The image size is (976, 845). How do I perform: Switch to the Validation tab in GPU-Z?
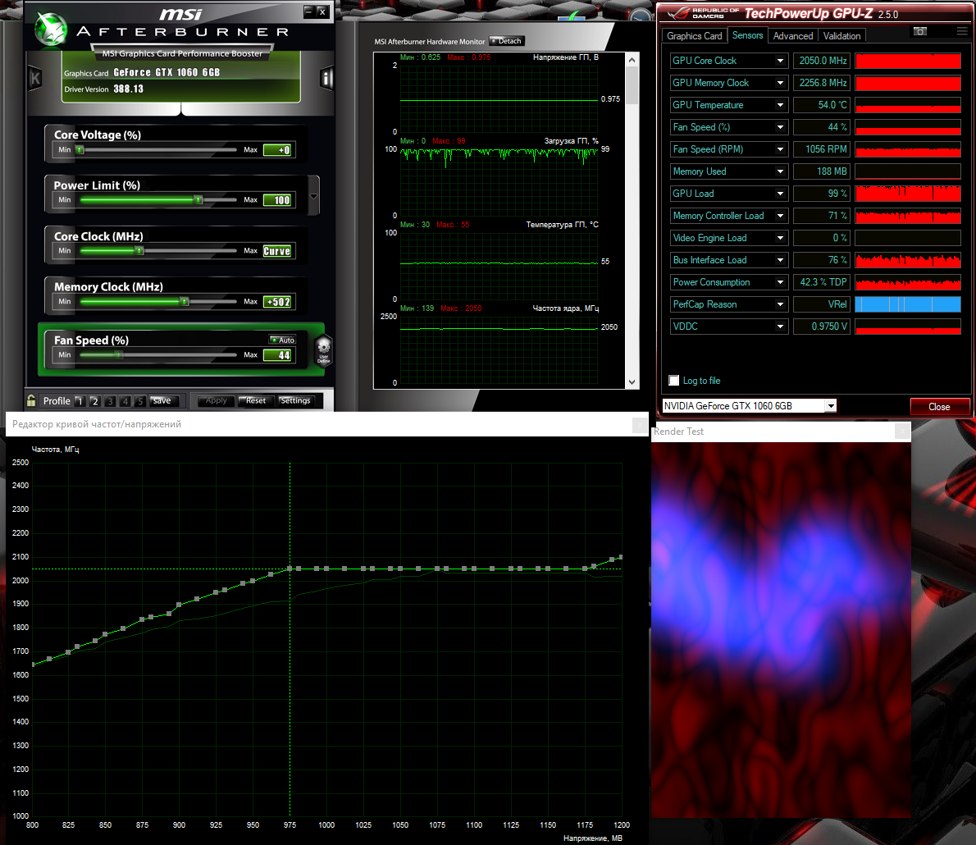[841, 36]
